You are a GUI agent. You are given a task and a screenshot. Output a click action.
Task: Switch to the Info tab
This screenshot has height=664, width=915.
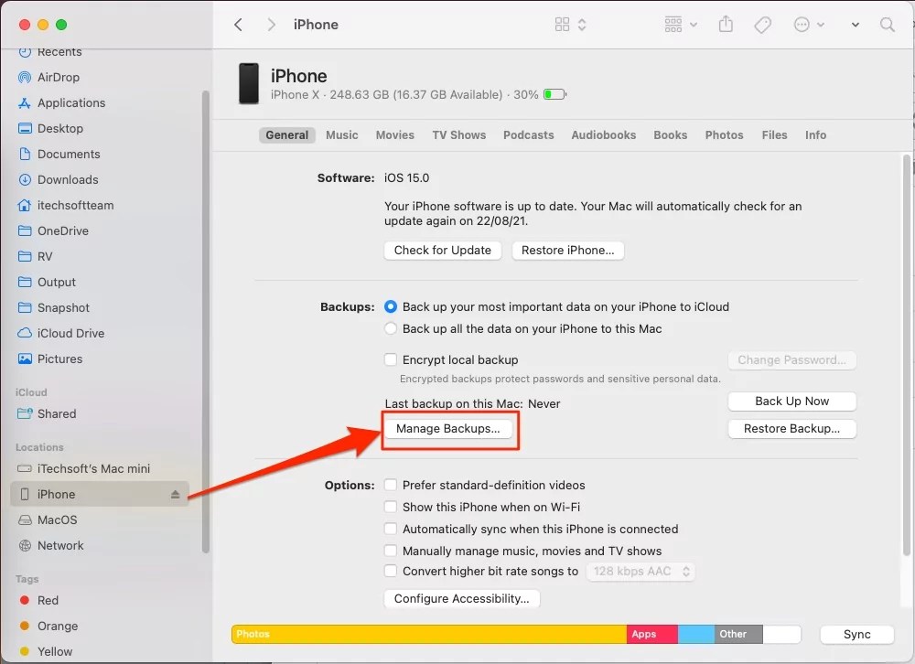tap(815, 134)
